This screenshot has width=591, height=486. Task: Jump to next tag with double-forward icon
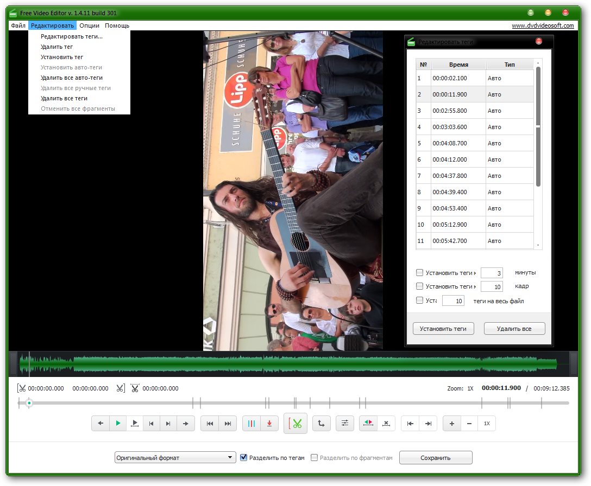point(228,424)
